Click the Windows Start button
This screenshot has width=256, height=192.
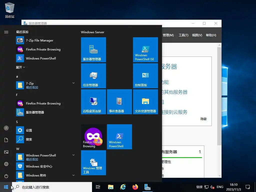click(x=6, y=187)
